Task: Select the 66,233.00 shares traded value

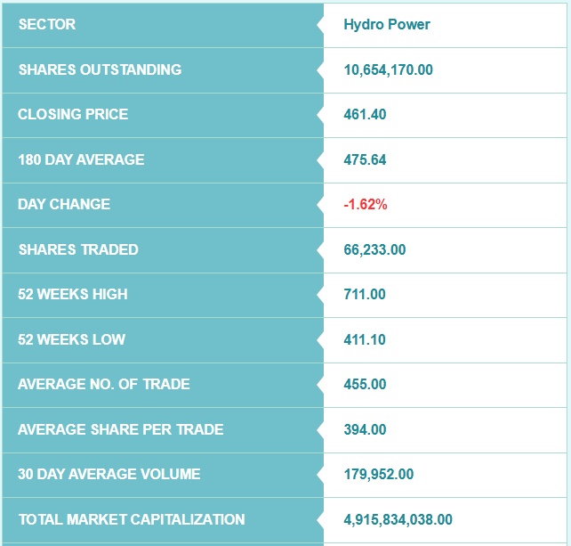Action: (x=374, y=249)
